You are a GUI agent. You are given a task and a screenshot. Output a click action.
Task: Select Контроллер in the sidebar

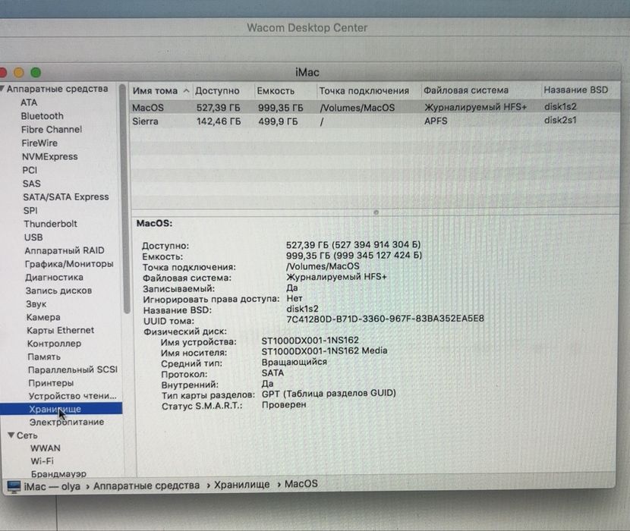[54, 344]
